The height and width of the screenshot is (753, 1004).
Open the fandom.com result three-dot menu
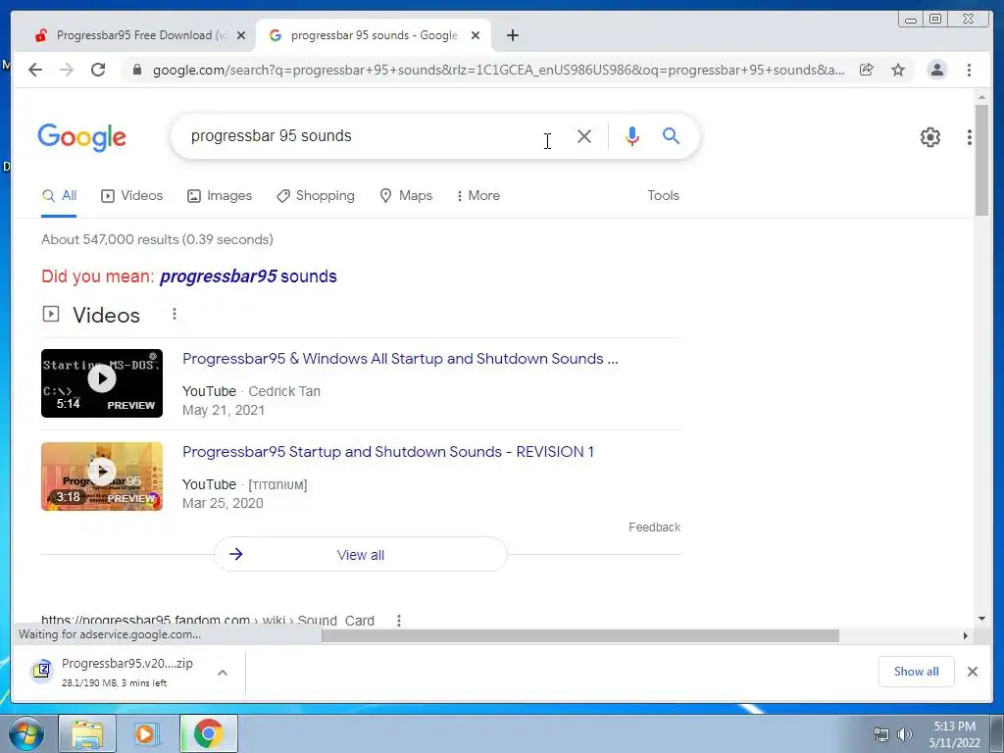pos(399,620)
